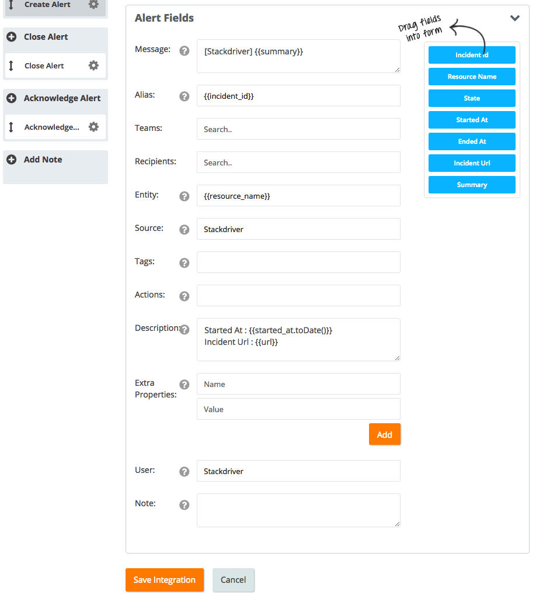
Task: Collapse the Alert Fields panel with the chevron
Action: tap(515, 18)
